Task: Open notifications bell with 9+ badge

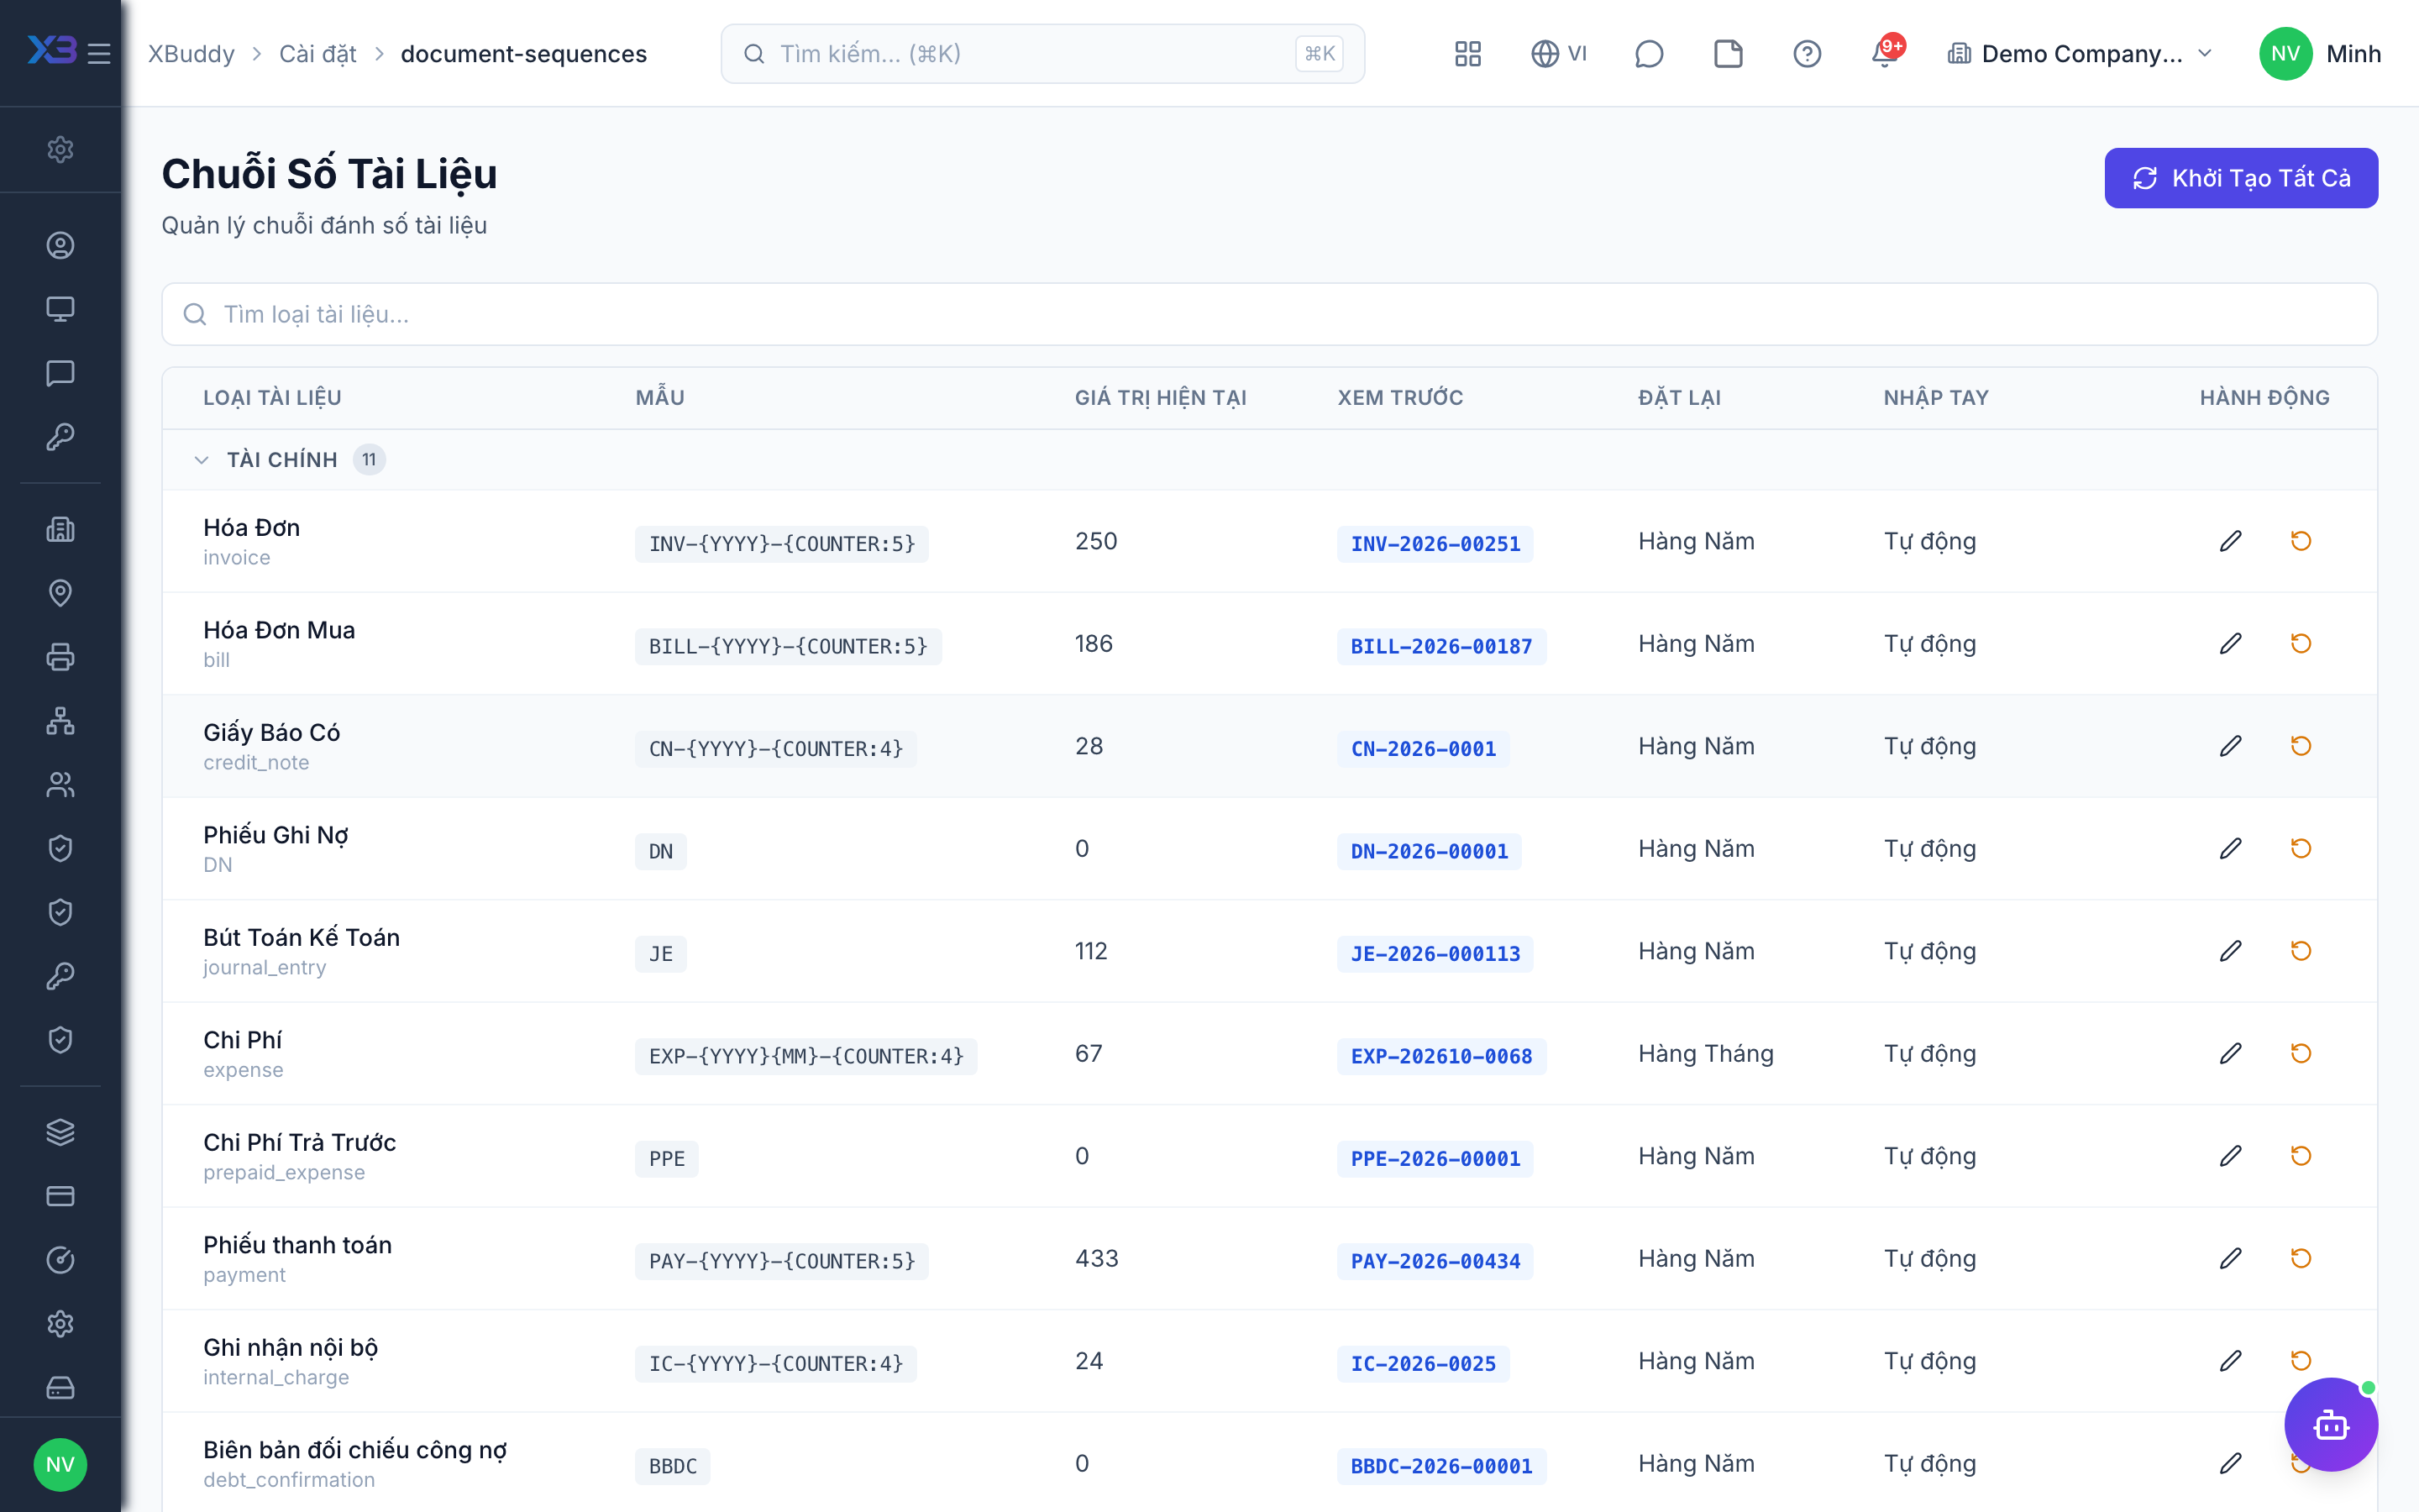Action: point(1885,53)
